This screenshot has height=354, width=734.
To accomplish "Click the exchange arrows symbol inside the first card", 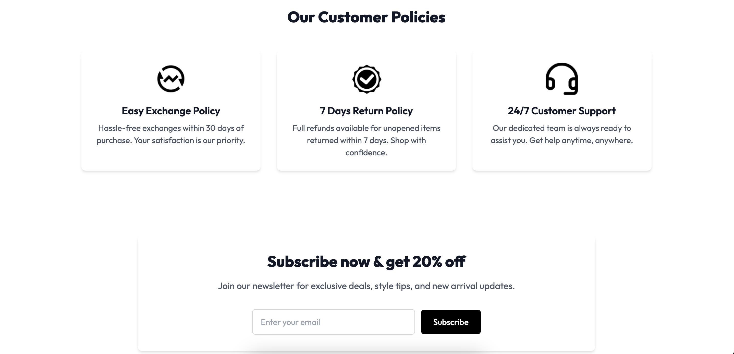I will 171,79.
